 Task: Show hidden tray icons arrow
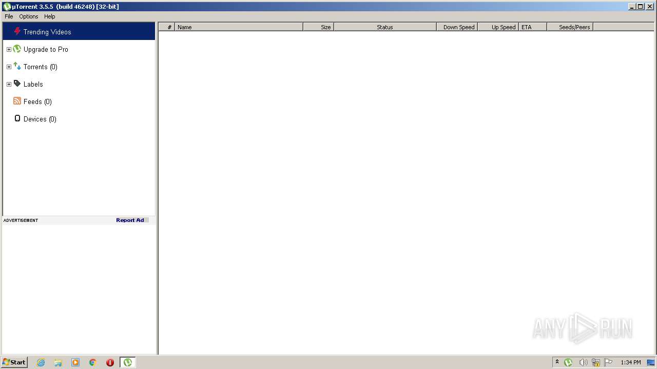click(x=557, y=362)
